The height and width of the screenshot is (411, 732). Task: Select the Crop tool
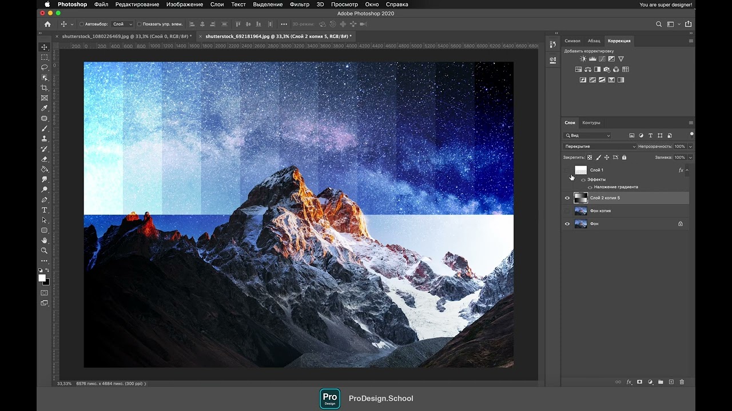(x=45, y=88)
